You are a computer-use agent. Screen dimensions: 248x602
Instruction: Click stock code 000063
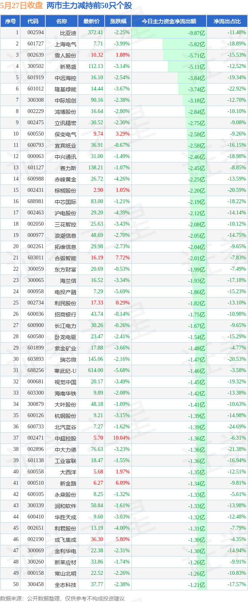coord(35,157)
